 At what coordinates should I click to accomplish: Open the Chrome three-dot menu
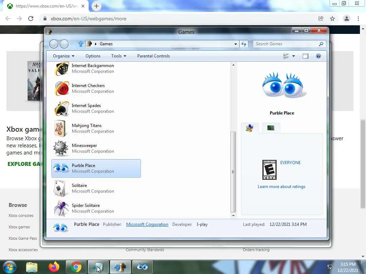click(358, 19)
